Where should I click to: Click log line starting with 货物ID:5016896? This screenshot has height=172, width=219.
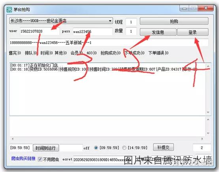pyautogui.click(x=104, y=69)
